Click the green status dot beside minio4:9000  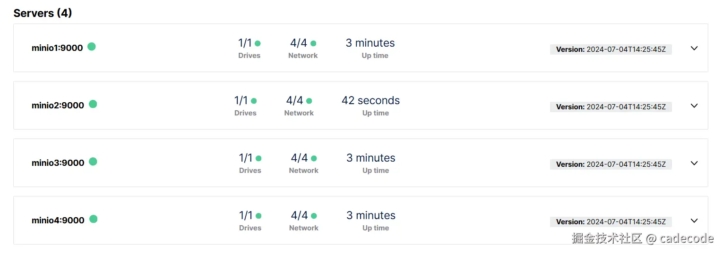coord(94,219)
